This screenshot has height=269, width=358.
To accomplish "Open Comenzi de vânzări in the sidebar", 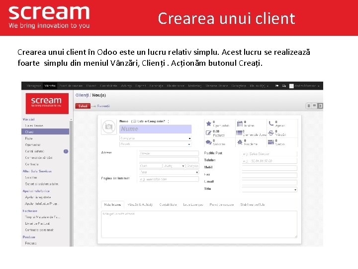I will (39, 157).
